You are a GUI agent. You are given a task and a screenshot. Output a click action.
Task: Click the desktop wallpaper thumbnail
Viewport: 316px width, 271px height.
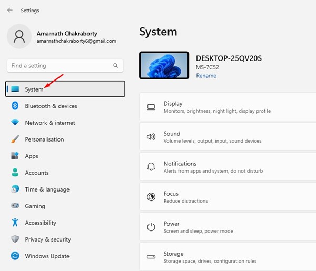click(x=164, y=65)
